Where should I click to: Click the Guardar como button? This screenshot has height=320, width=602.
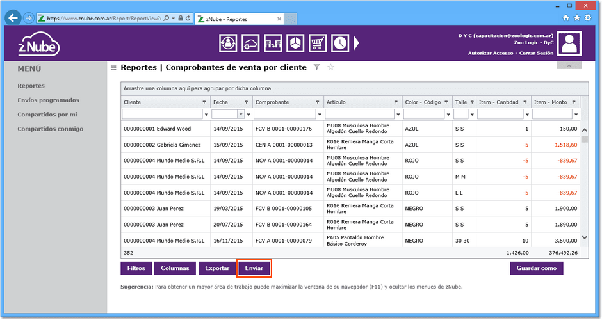pos(536,268)
